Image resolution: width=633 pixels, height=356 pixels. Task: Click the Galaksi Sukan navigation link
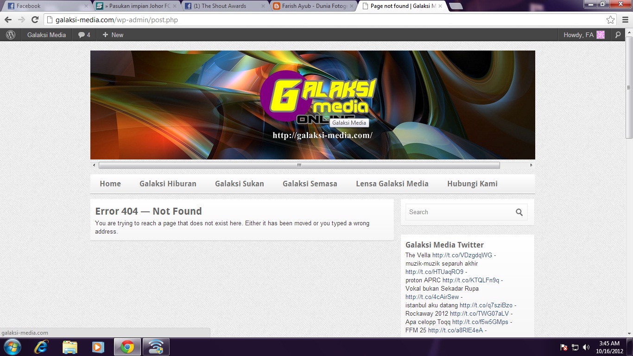(239, 184)
